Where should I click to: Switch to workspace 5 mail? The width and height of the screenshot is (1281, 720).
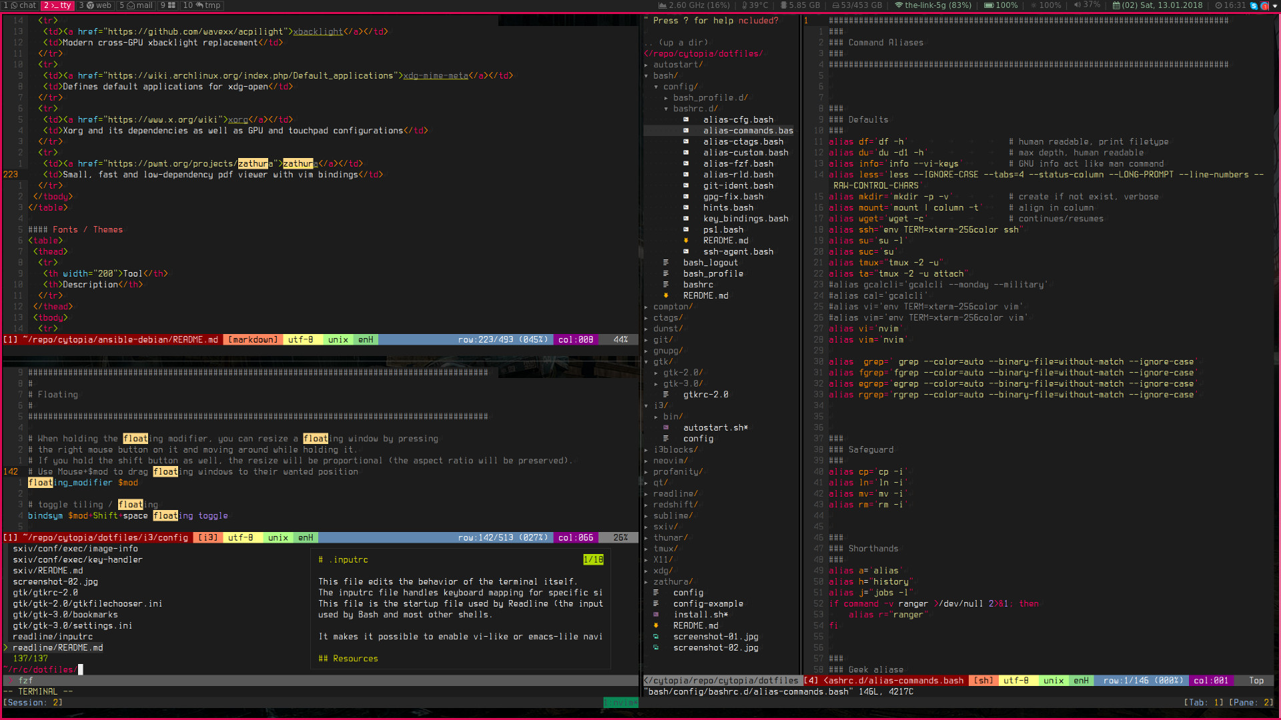pyautogui.click(x=136, y=5)
